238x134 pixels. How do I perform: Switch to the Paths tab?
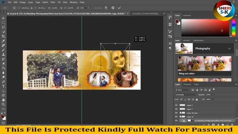pos(197,84)
